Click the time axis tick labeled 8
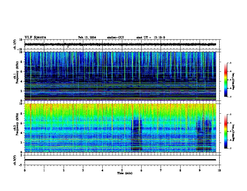This screenshot has width=247, height=191. (180, 170)
